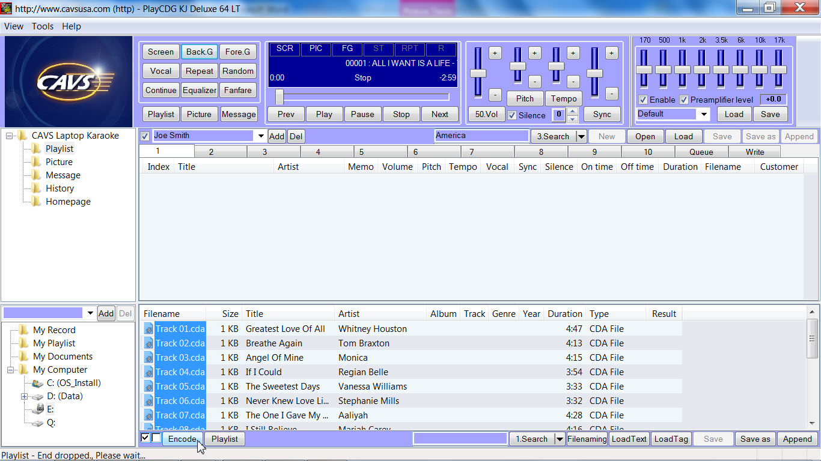This screenshot has height=461, width=821.
Task: Expand the D: (Data) drive node
Action: click(24, 396)
